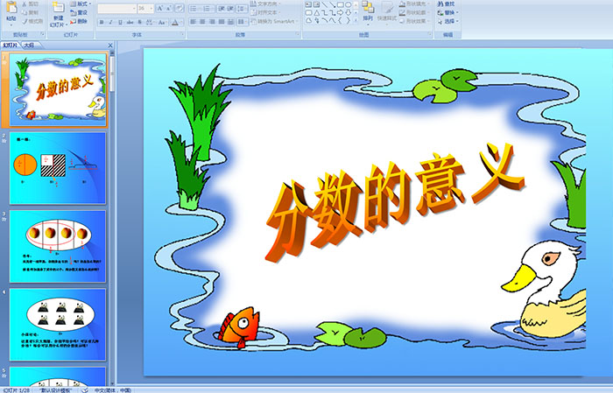Viewport: 613px width, 393px height.
Task: Switch to the Outline (大纲) pane tab
Action: click(29, 46)
